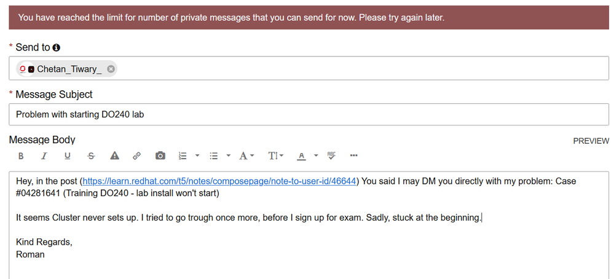Image resolution: width=614 pixels, height=279 pixels.
Task: Apply strikethrough formatting
Action: pyautogui.click(x=91, y=156)
